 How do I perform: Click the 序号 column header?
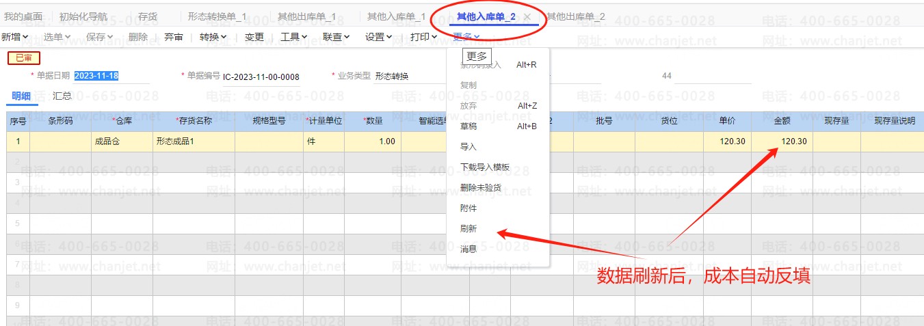(x=18, y=121)
